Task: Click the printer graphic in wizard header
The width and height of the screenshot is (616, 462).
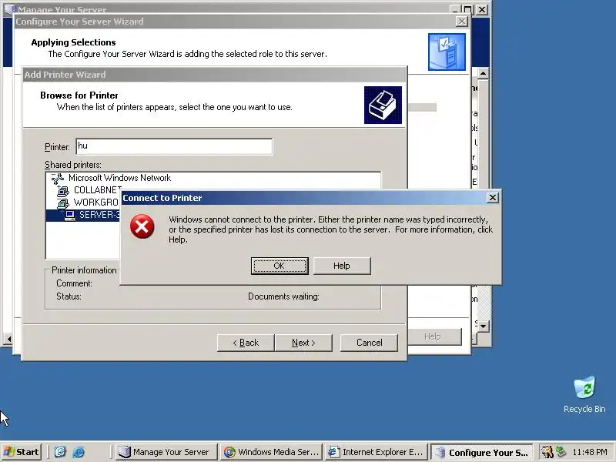Action: point(383,105)
